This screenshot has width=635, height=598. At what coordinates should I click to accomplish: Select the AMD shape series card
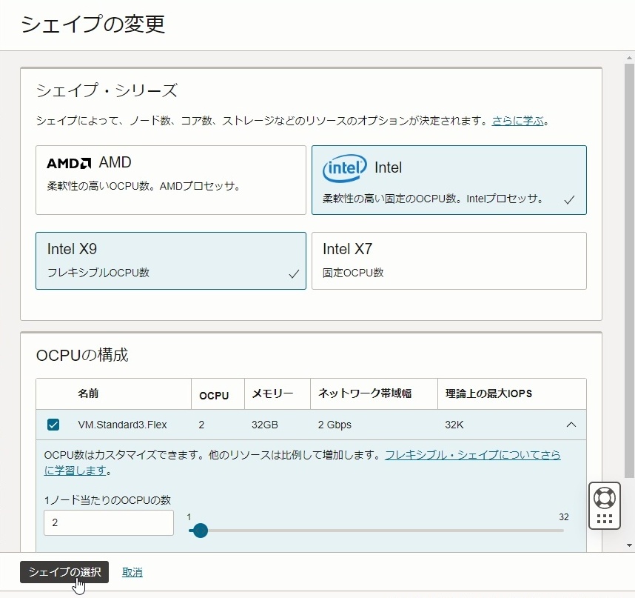click(170, 179)
